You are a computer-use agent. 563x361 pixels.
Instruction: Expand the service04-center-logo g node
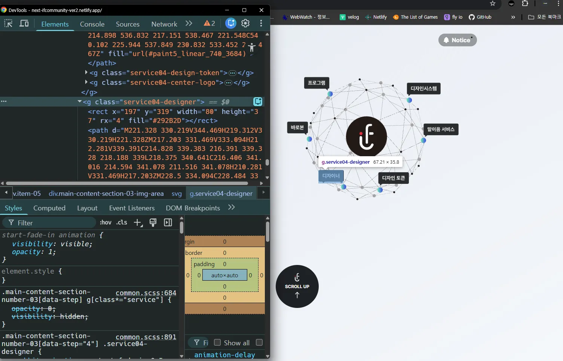point(86,82)
